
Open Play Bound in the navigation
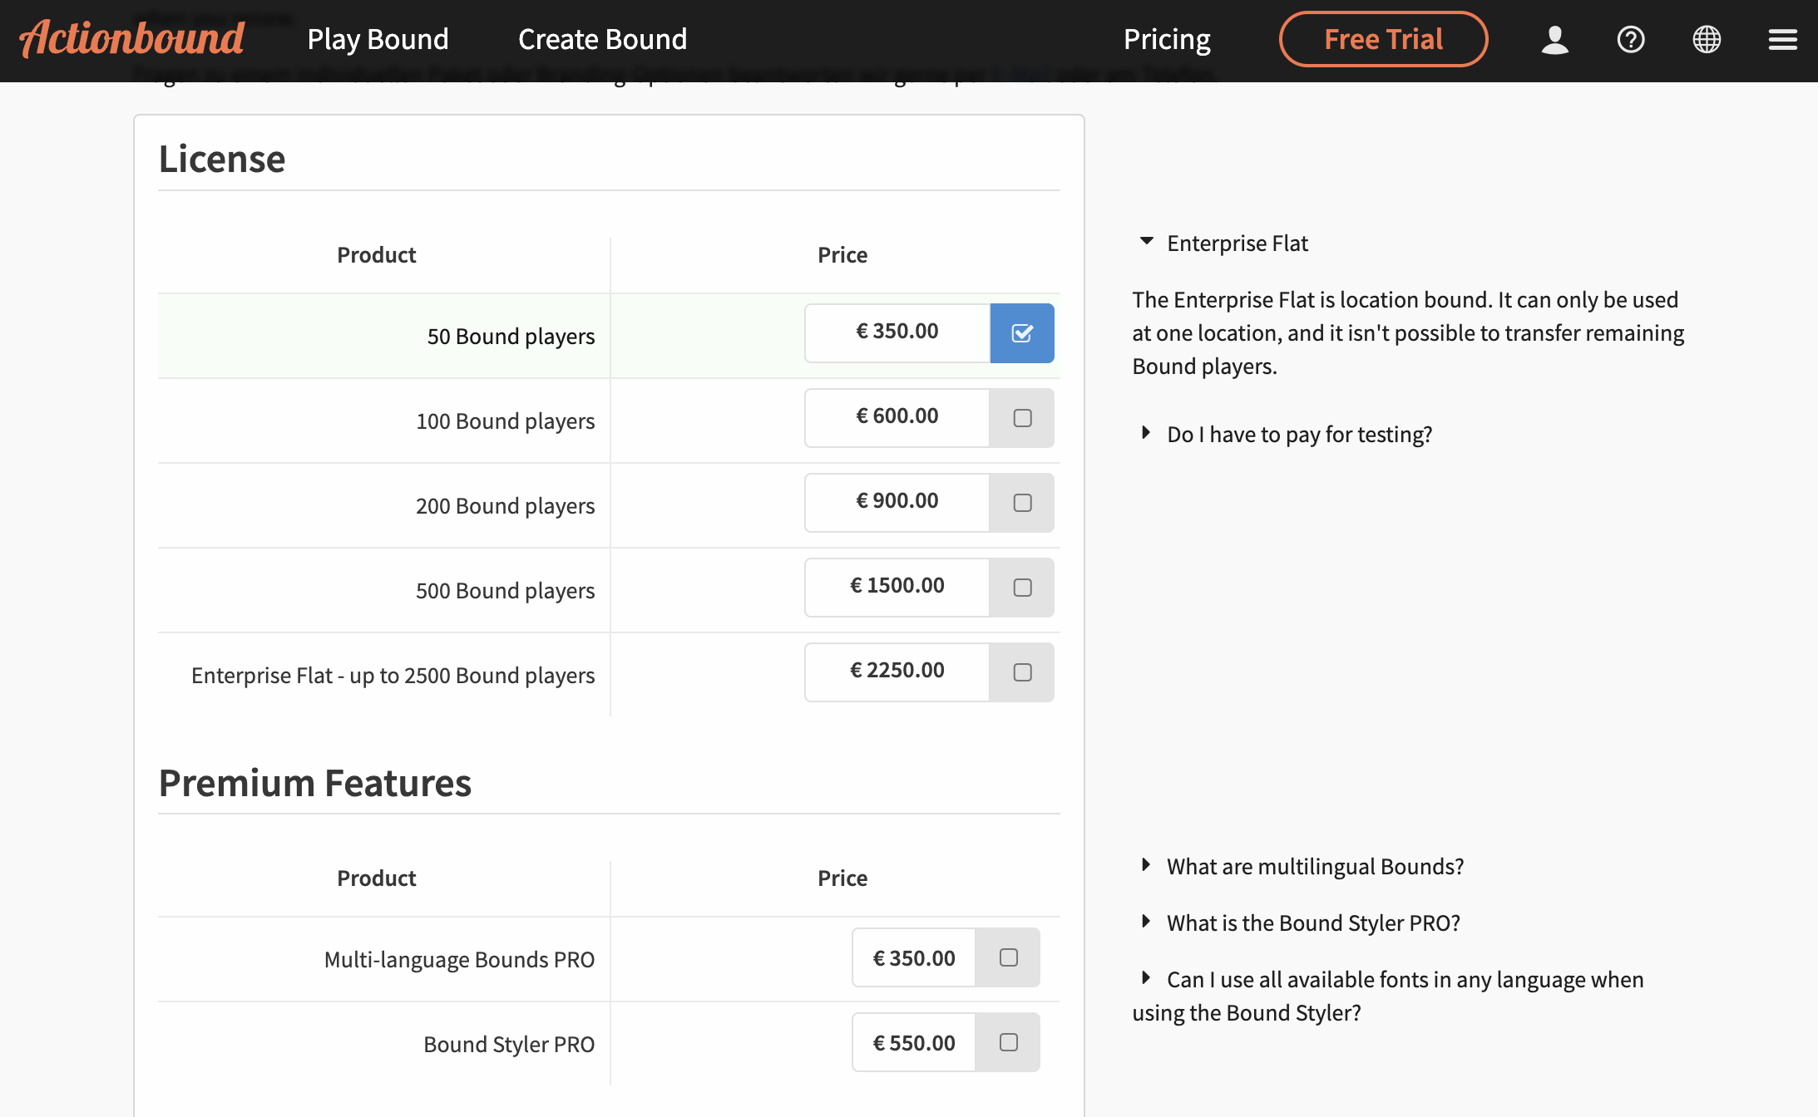378,39
